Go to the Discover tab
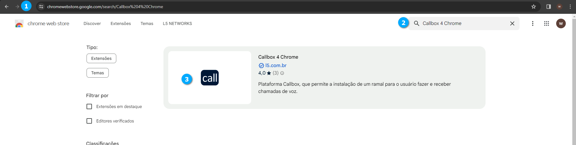The image size is (576, 145). coord(92,23)
